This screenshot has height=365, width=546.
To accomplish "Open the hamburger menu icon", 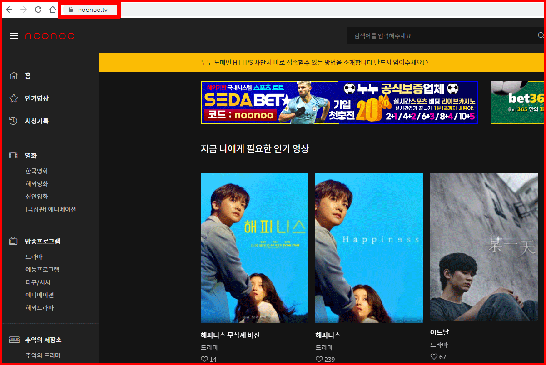I will tap(14, 36).
